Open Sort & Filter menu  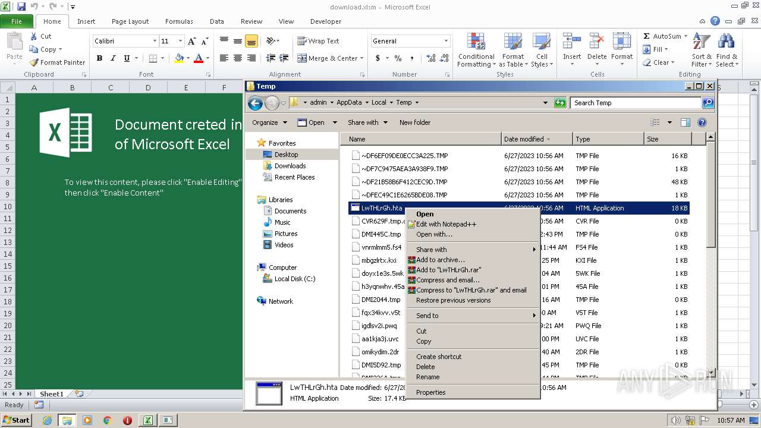click(x=702, y=50)
